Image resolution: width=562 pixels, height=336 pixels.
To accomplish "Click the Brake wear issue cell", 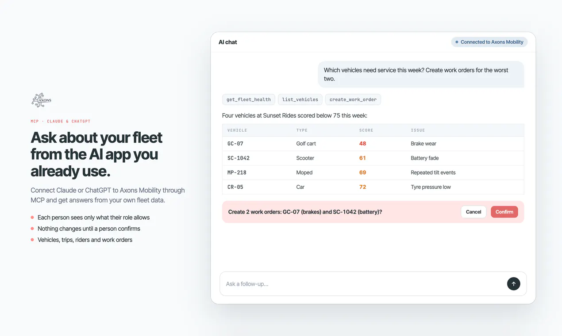I will pyautogui.click(x=423, y=144).
